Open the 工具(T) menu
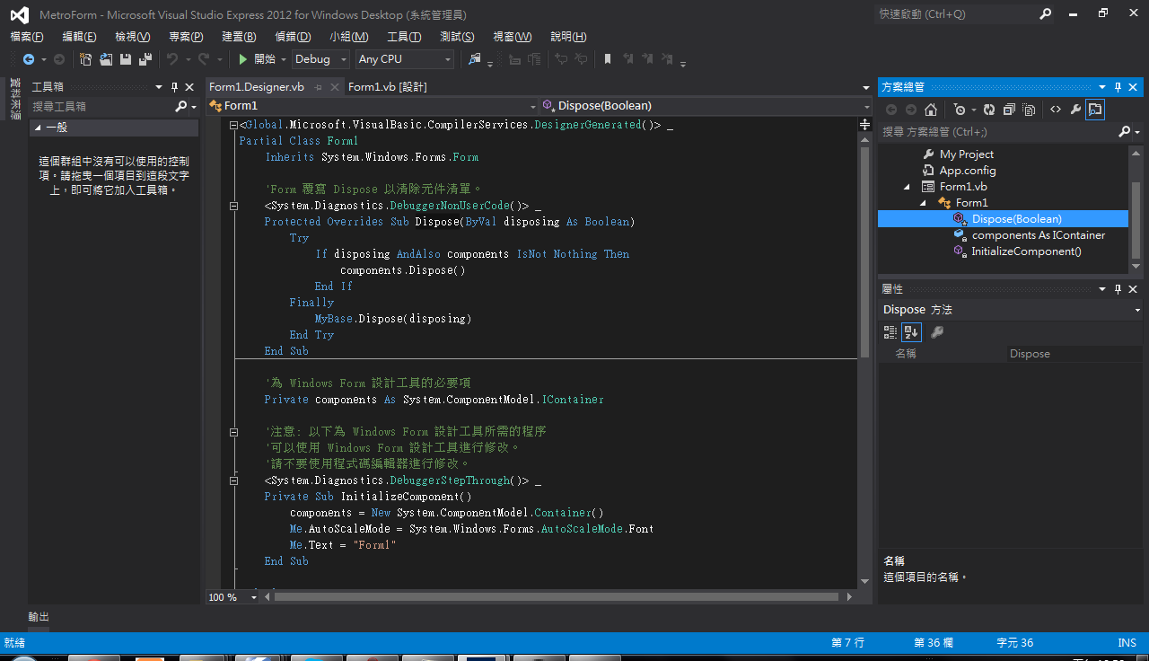 tap(404, 37)
